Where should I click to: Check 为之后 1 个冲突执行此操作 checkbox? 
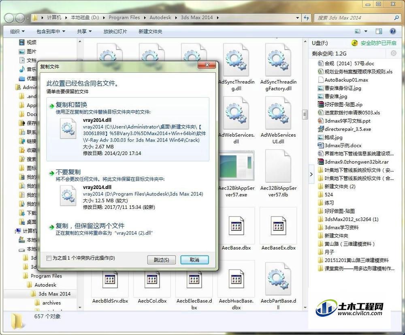[49, 258]
